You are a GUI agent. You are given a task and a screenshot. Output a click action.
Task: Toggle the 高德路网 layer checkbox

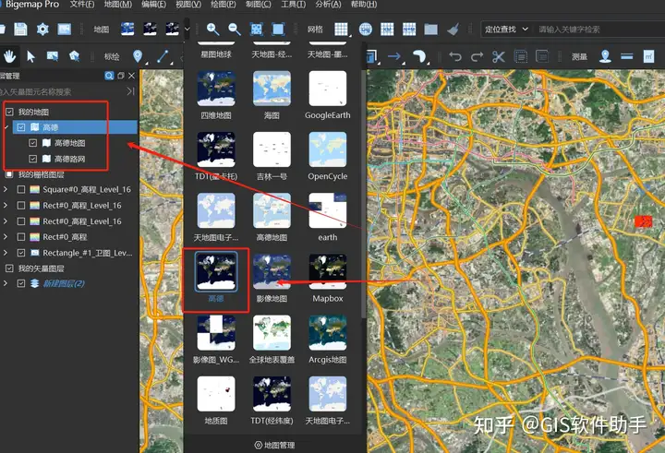[32, 159]
